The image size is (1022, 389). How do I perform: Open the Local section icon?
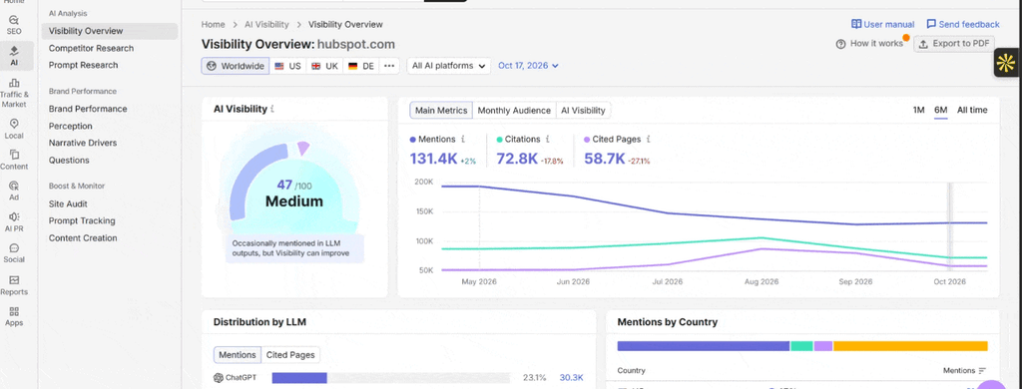14,129
